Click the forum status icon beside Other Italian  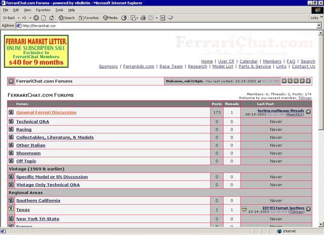[11, 145]
